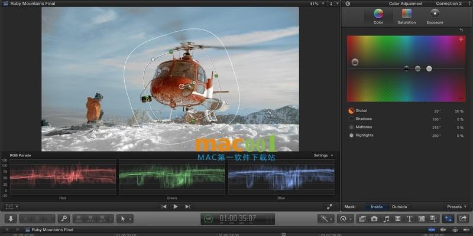Open the titles browser T icon

coord(409,219)
